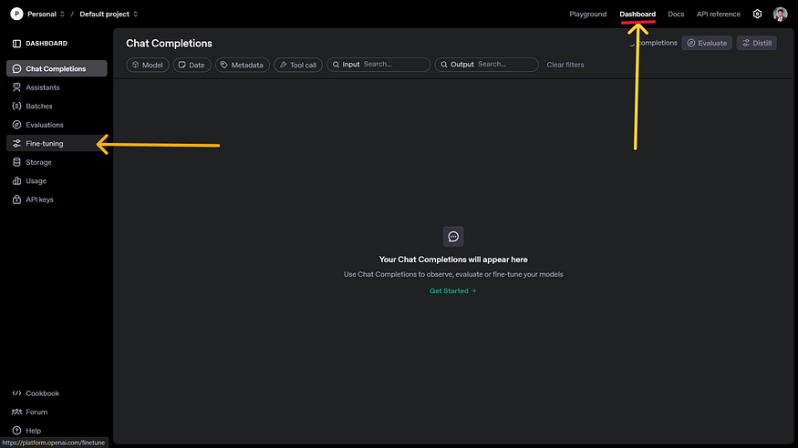The image size is (798, 448).
Task: Focus the Output search field
Action: pyautogui.click(x=486, y=65)
